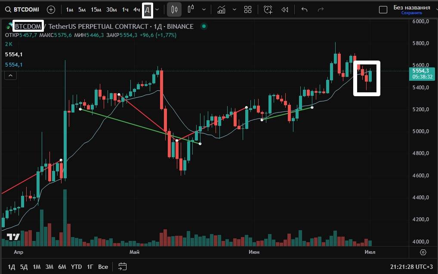Select the daily Д timeframe
This screenshot has height=274, width=438.
tap(147, 10)
